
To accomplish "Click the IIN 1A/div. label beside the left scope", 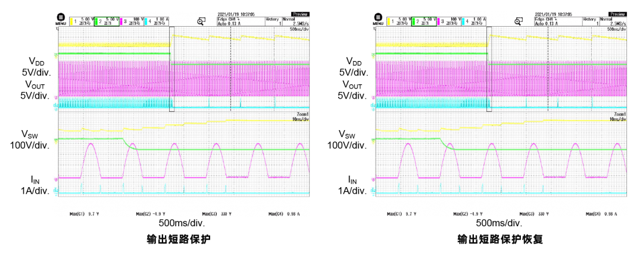I will 35,186.
